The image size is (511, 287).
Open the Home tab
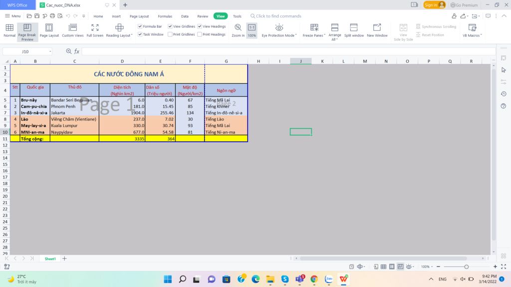pyautogui.click(x=98, y=16)
